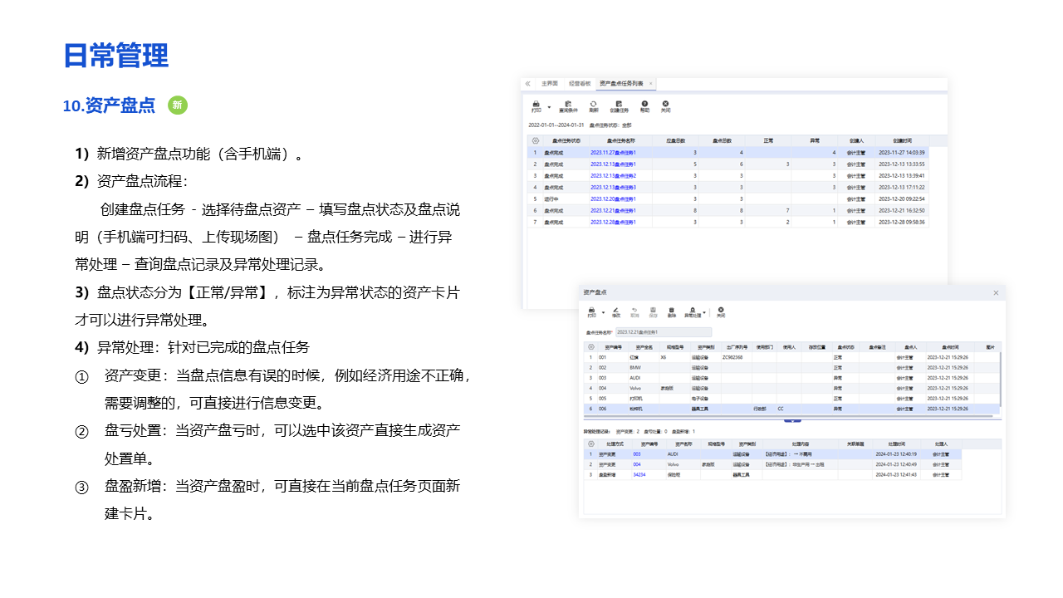The width and height of the screenshot is (1063, 598).
Task: Click the 盘点任务名称 input field
Action: (663, 332)
